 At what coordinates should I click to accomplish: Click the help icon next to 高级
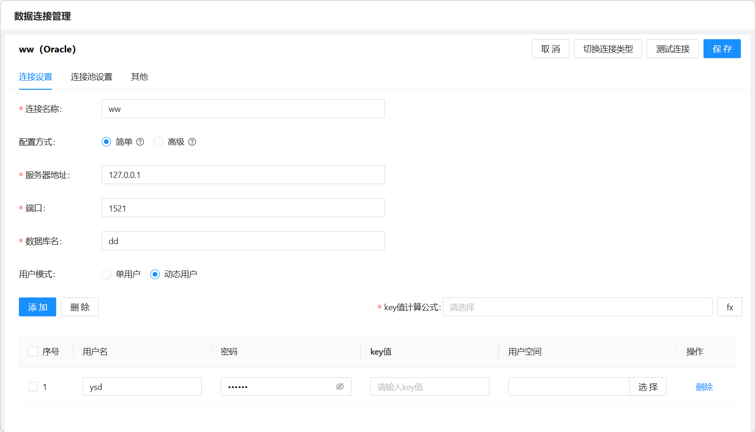(x=192, y=142)
